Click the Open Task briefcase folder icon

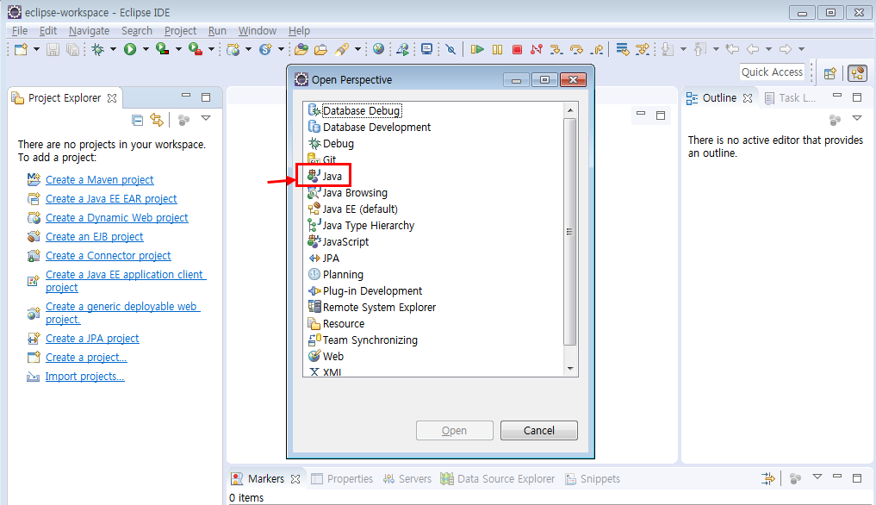pos(320,49)
